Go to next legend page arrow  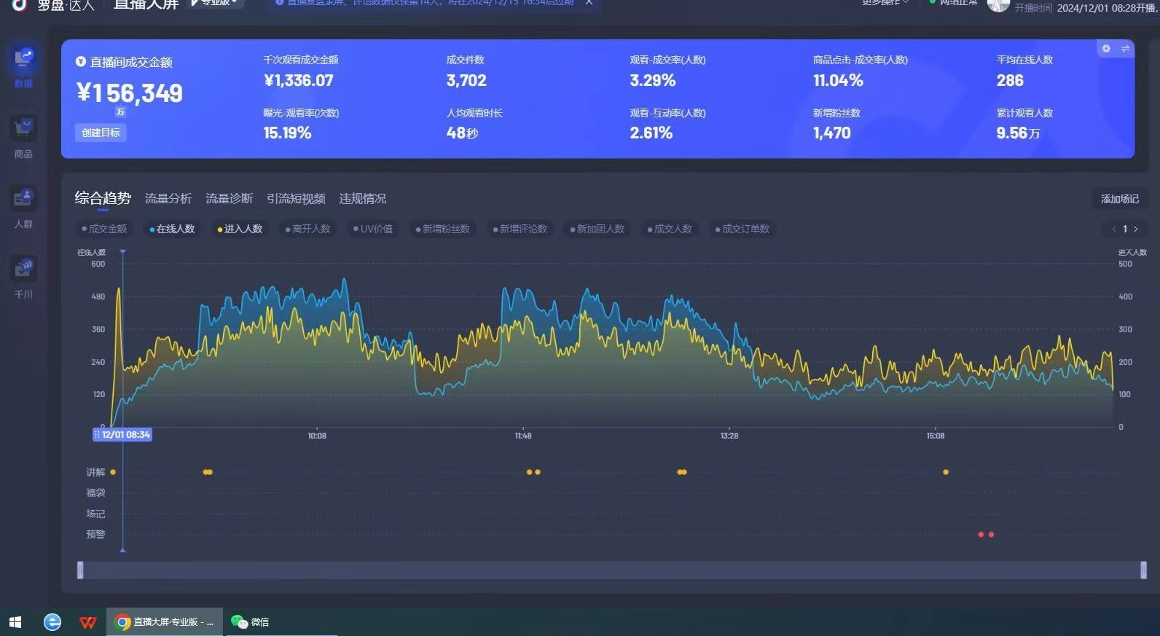point(1135,229)
